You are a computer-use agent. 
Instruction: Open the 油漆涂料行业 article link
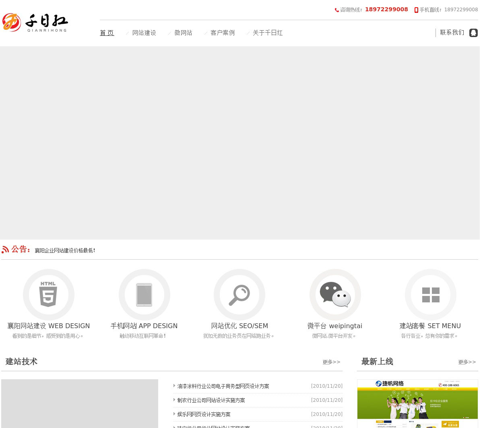[x=223, y=386]
